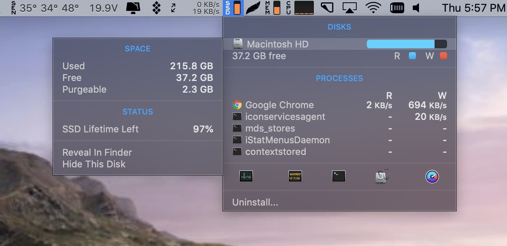The height and width of the screenshot is (246, 507).
Task: Click the 19.9V voltage readout in menu bar
Action: click(x=104, y=8)
